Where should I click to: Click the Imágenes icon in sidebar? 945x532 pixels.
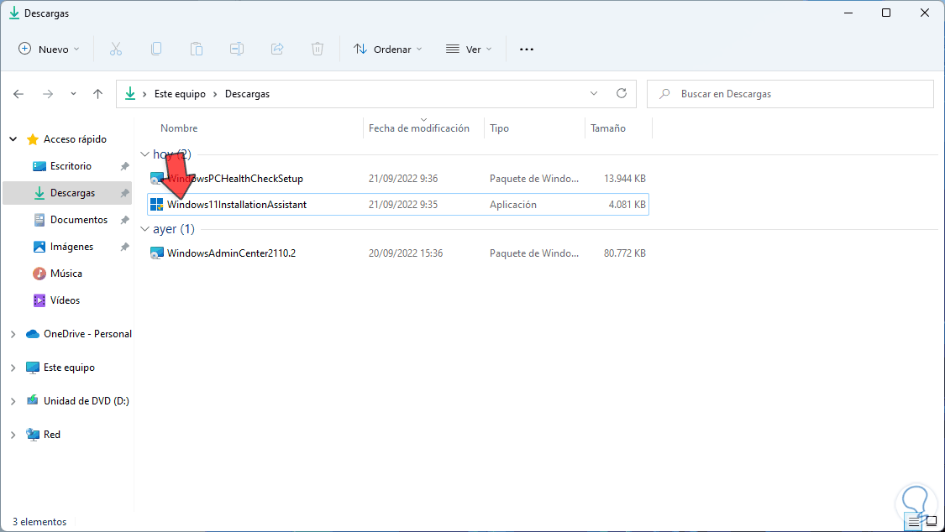tap(39, 247)
